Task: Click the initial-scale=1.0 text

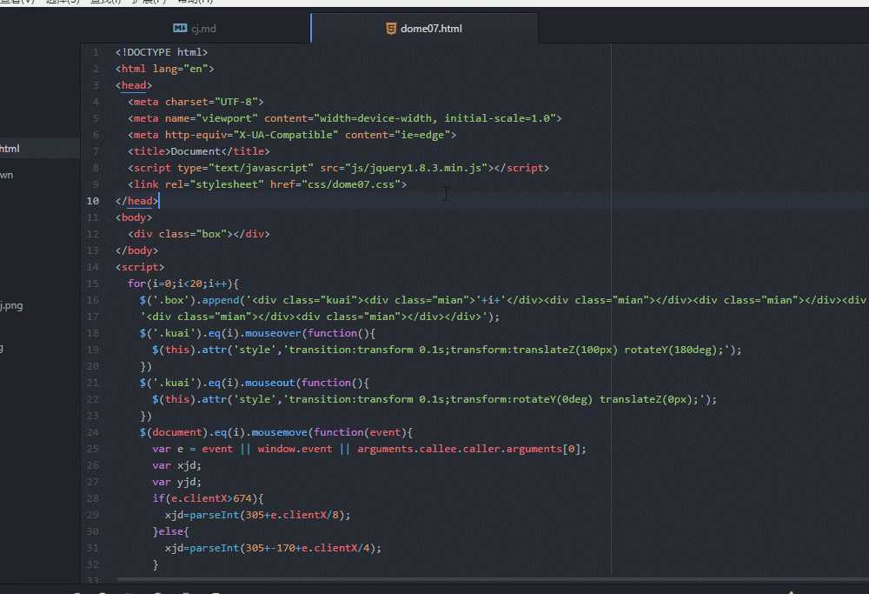Action: (497, 118)
